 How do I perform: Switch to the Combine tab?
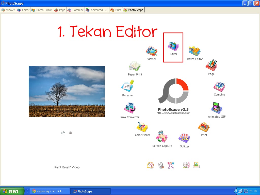tap(76, 10)
